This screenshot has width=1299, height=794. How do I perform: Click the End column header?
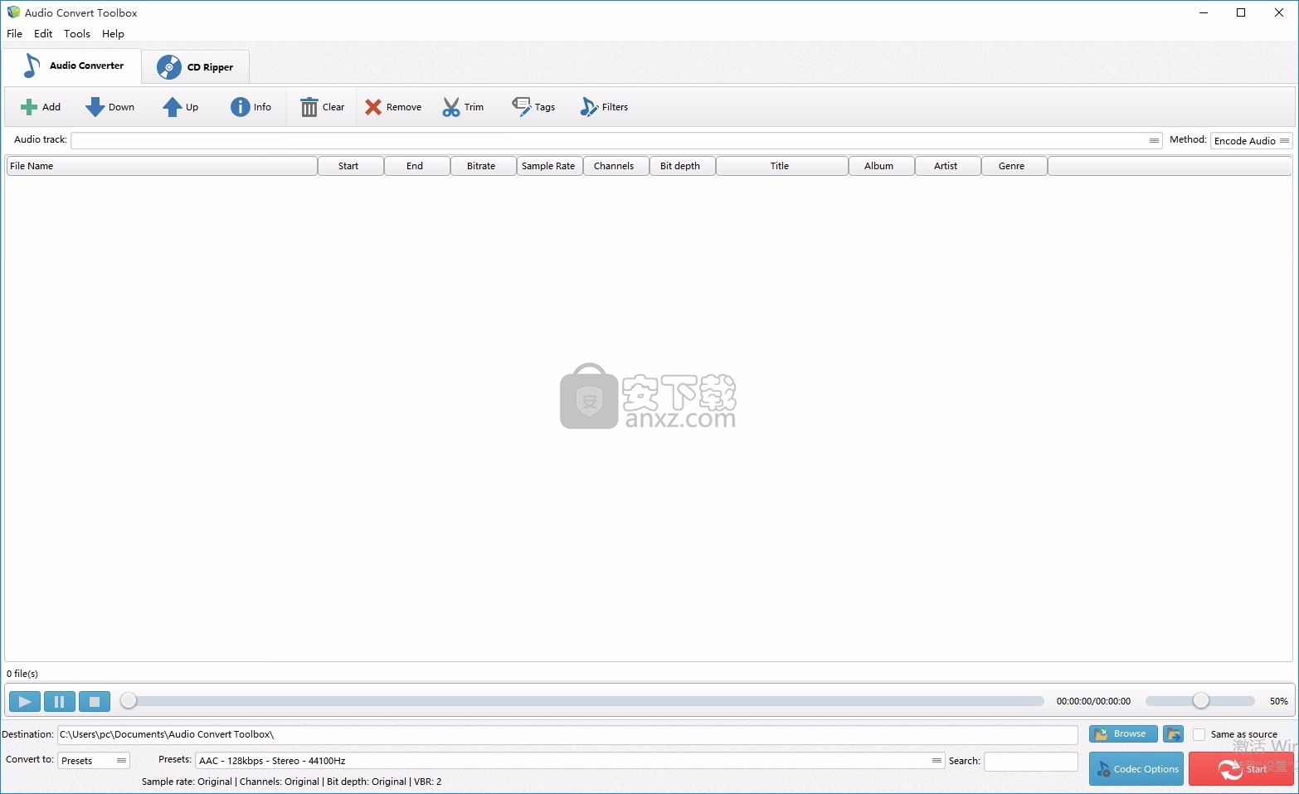click(417, 166)
